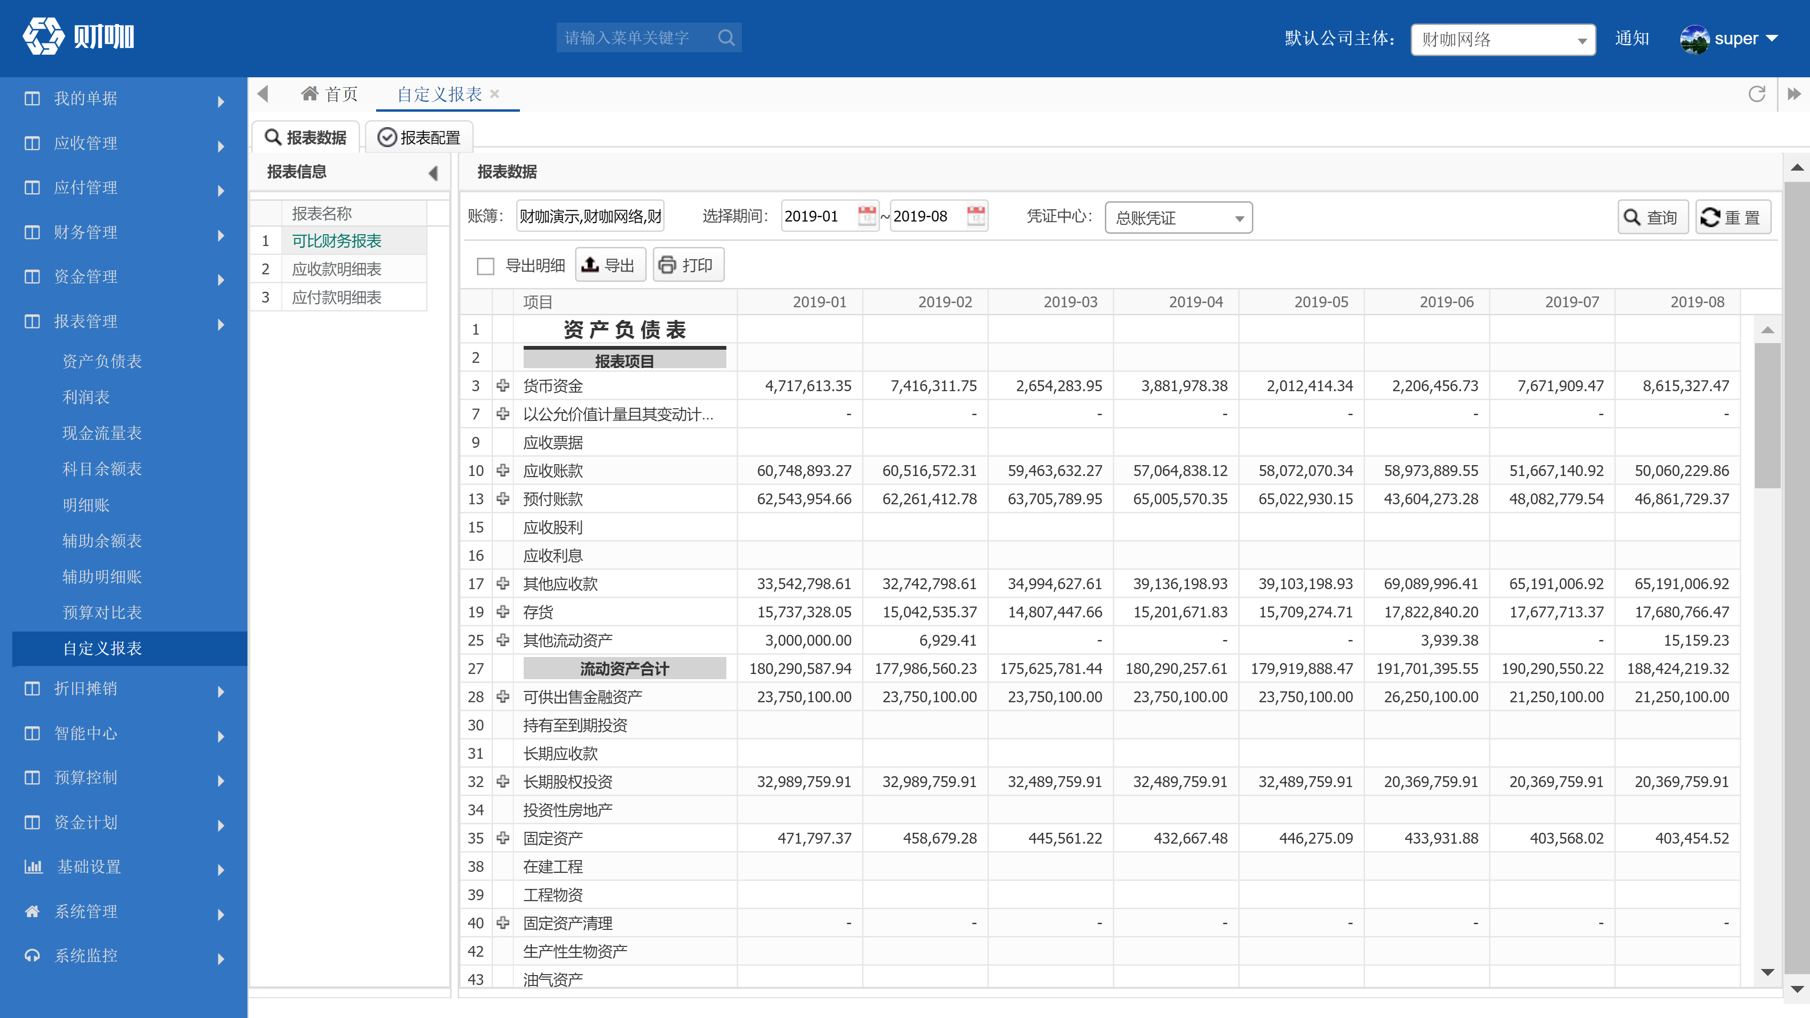Expand the 固定资产 row plus icon

point(503,837)
